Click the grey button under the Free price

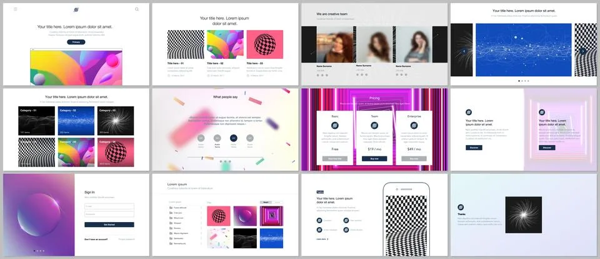coord(335,159)
